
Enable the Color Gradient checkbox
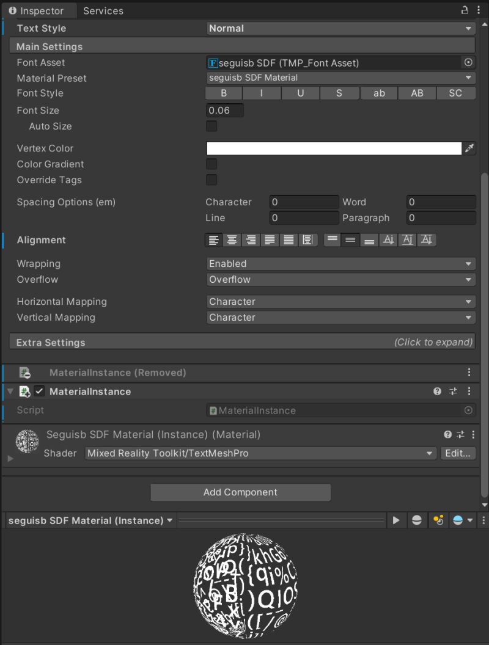[211, 164]
